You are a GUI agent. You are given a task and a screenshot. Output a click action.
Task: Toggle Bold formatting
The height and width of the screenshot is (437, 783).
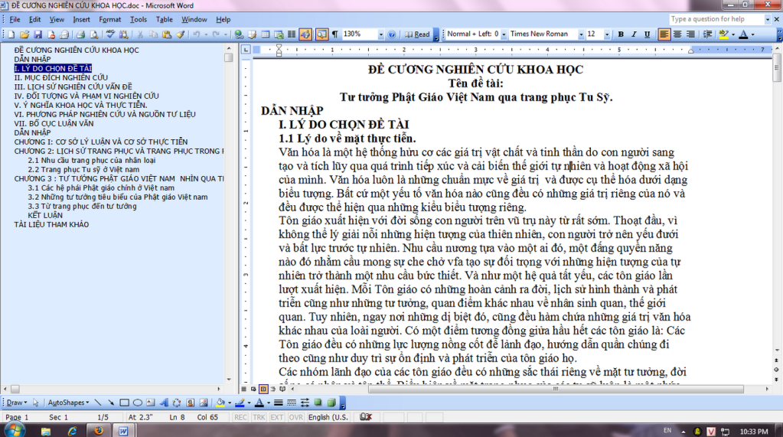point(621,34)
